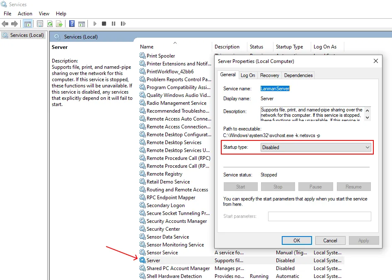
Task: Toggle Show/Hide Console Tree icon
Action: coord(27,24)
